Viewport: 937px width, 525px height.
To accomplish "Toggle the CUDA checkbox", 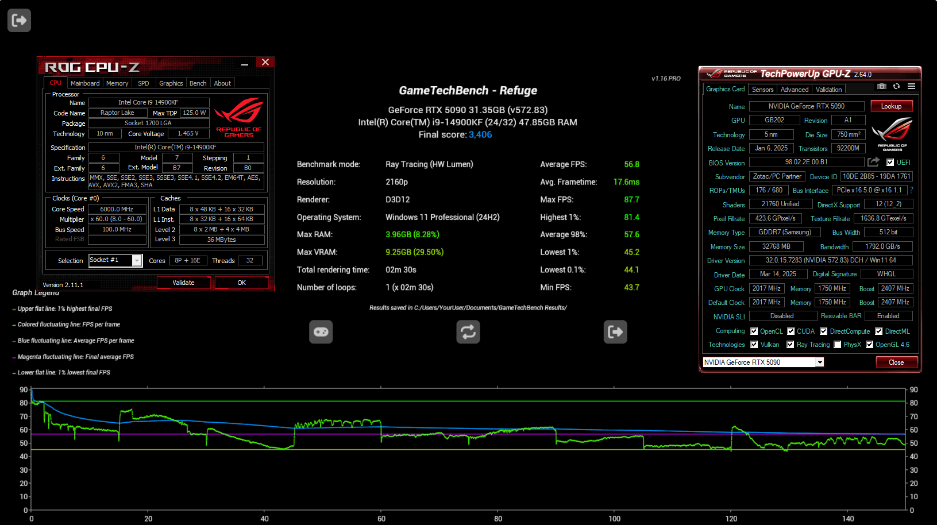I will [x=791, y=331].
